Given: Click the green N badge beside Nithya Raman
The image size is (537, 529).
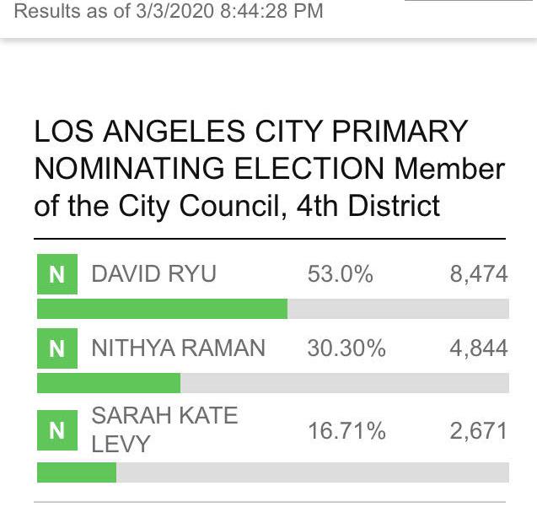Looking at the screenshot, I should pyautogui.click(x=57, y=348).
